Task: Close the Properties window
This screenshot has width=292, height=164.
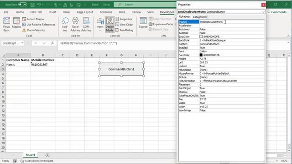Action: [263, 5]
